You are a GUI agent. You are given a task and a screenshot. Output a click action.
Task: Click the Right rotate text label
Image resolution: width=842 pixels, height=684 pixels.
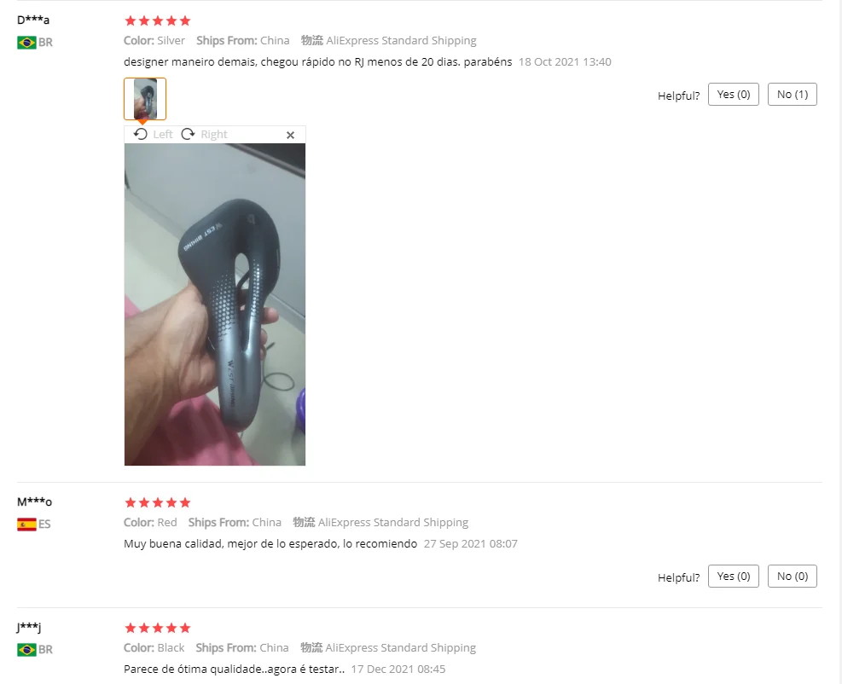(x=214, y=134)
